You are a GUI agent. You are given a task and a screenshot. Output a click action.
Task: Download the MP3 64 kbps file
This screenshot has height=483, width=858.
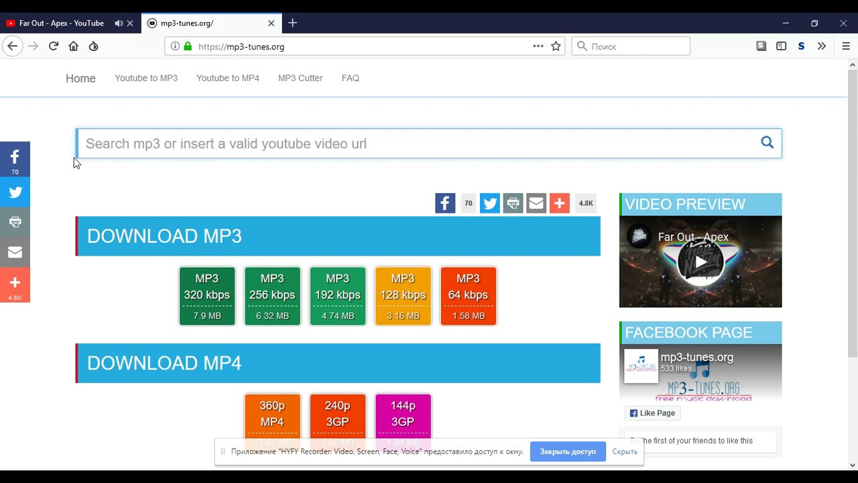coord(468,296)
